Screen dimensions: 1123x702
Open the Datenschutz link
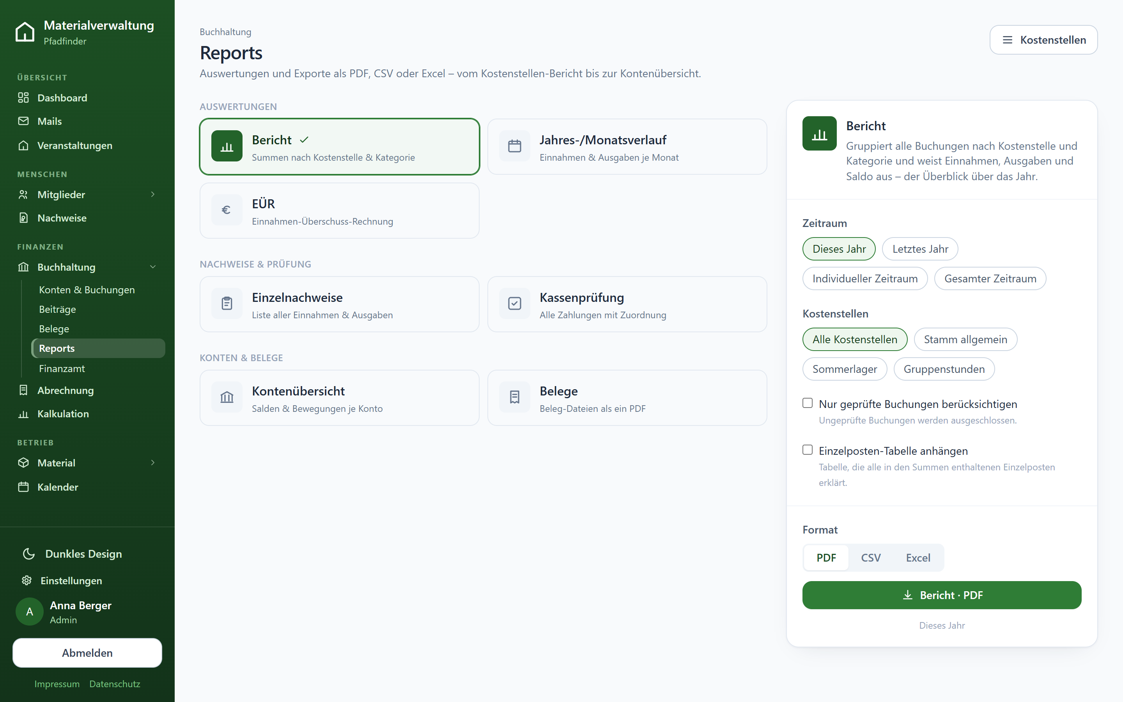tap(115, 684)
